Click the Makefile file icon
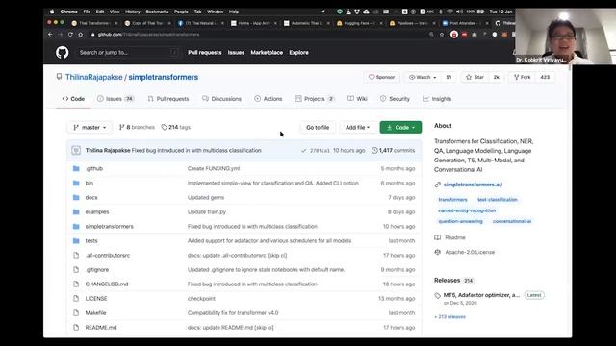The image size is (616, 346). pos(76,313)
